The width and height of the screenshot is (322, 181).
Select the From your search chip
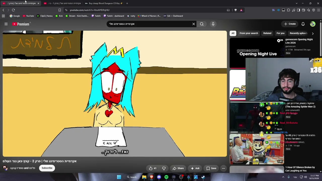click(249, 33)
